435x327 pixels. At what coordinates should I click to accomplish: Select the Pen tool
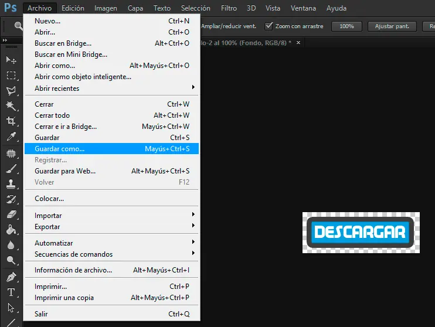[x=11, y=277]
